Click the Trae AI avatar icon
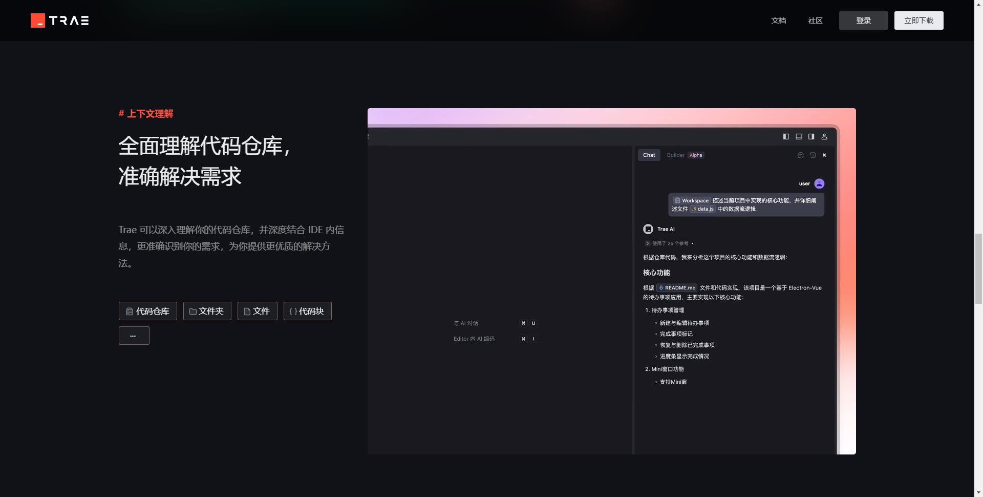983x497 pixels. [x=648, y=229]
